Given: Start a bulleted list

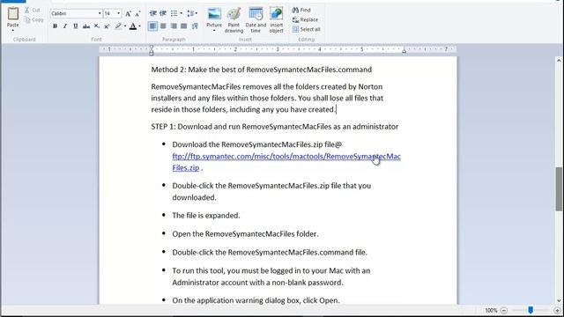Looking at the screenshot, I should click(x=174, y=13).
